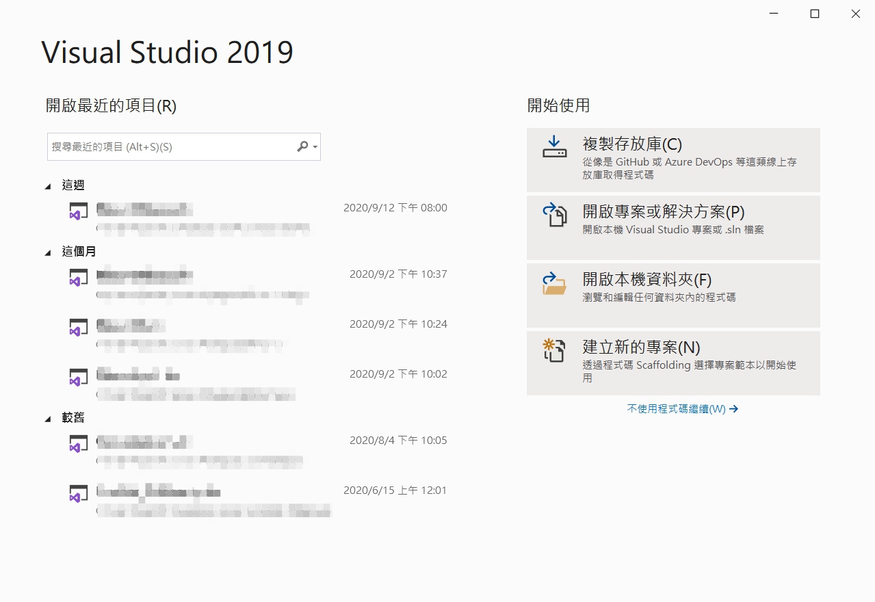Click the create new project icon
The image size is (875, 602).
pos(554,350)
